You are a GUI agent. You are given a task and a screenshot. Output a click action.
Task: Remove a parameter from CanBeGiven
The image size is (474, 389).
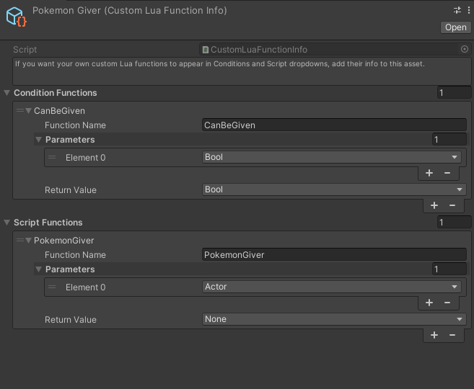pyautogui.click(x=447, y=173)
